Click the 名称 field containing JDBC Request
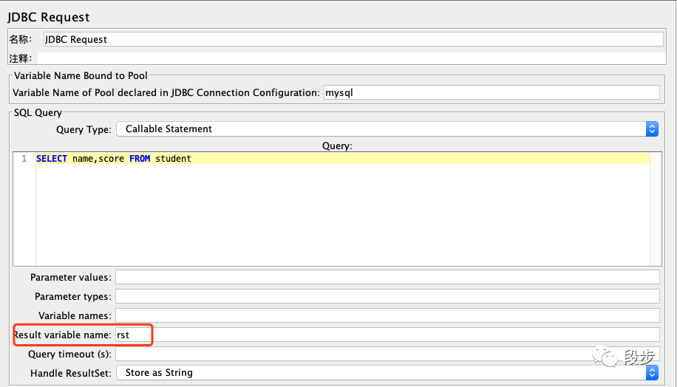 (x=353, y=39)
